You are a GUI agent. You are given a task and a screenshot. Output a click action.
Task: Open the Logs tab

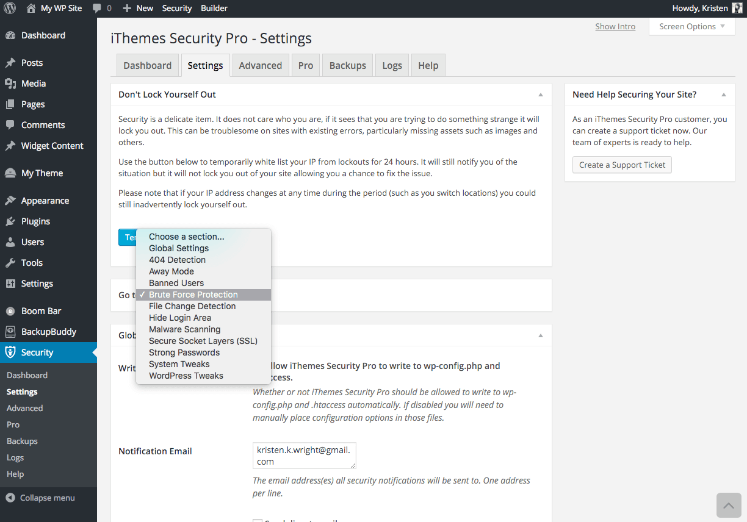coord(392,65)
